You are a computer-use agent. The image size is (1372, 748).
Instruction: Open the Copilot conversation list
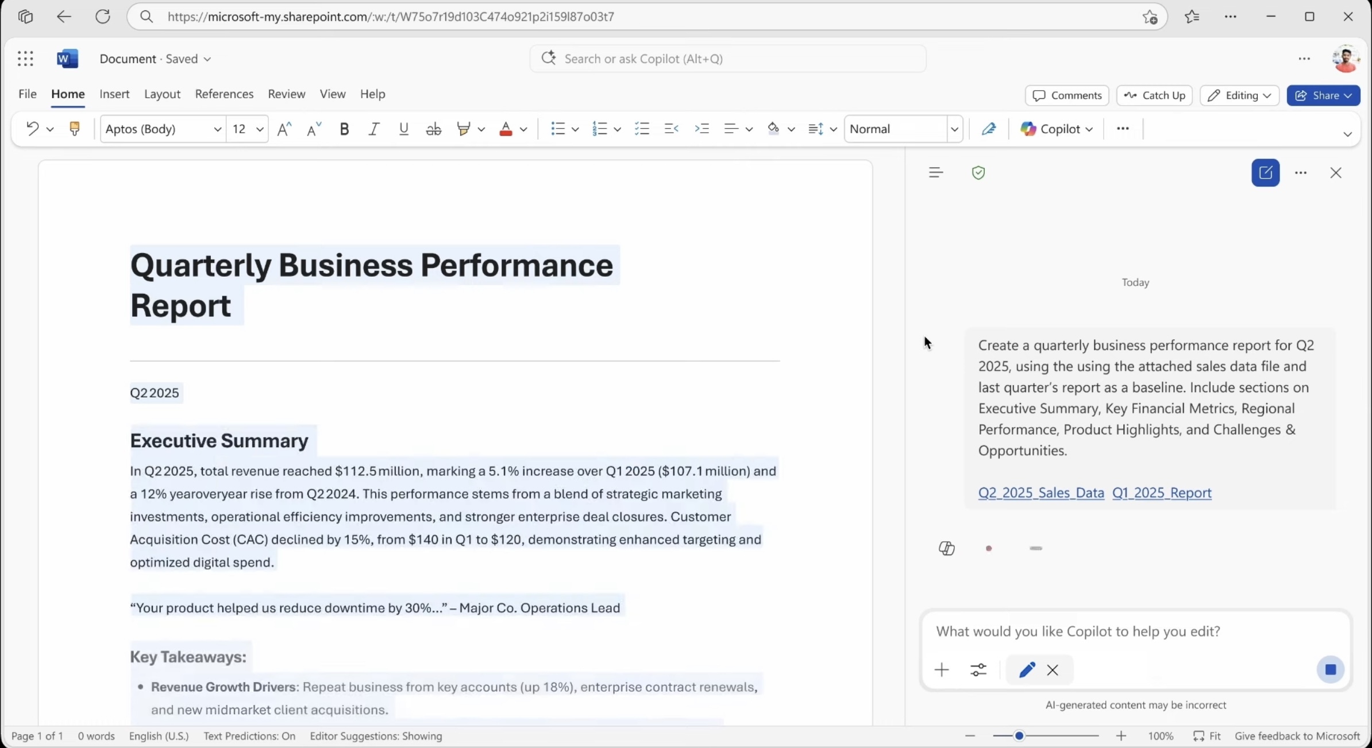tap(935, 172)
